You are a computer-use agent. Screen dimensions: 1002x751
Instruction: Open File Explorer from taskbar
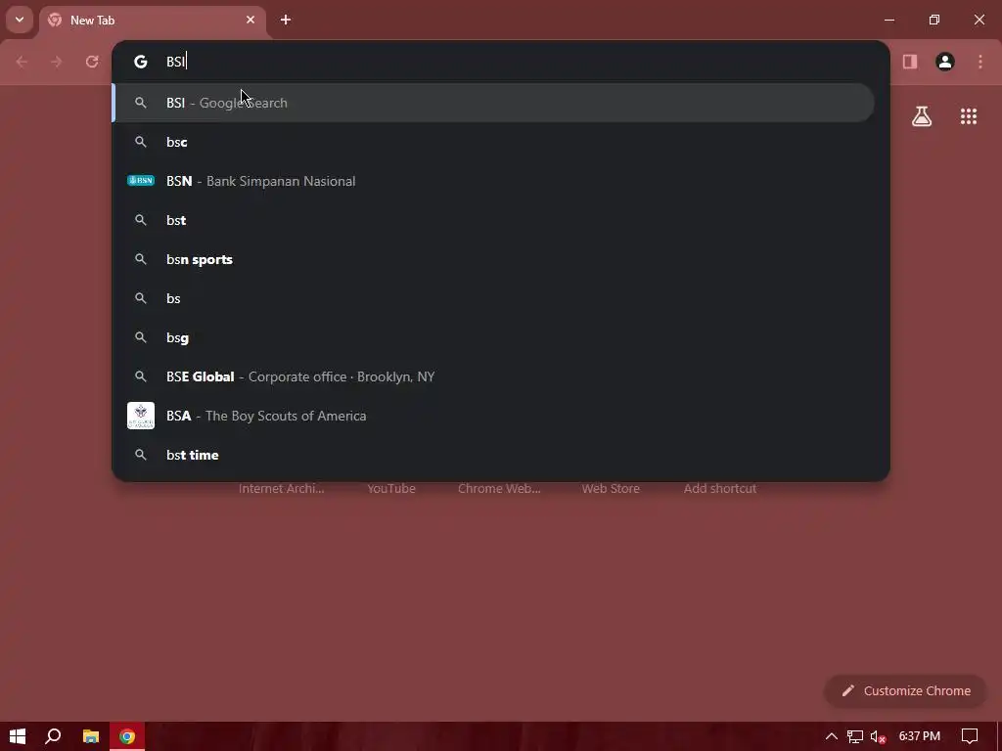[91, 736]
